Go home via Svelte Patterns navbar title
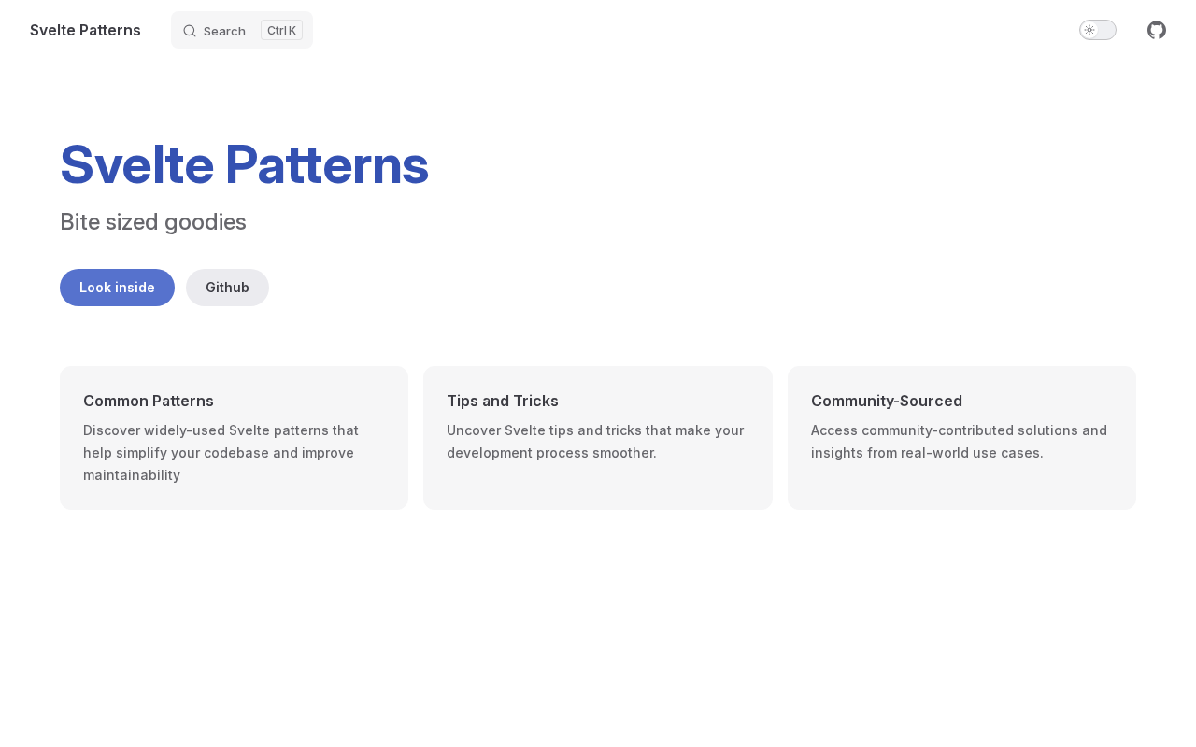 [85, 30]
